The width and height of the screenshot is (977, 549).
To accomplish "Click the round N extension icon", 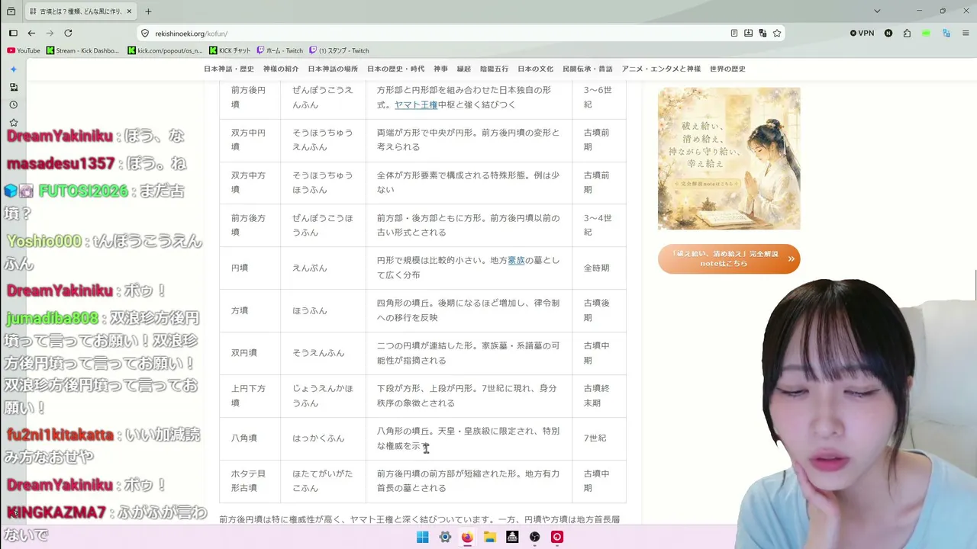I will (x=888, y=33).
